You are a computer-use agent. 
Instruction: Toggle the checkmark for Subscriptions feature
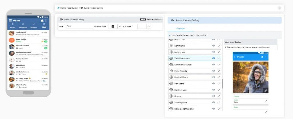(x=219, y=102)
